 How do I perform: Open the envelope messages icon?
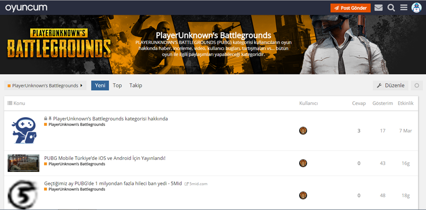[379, 8]
